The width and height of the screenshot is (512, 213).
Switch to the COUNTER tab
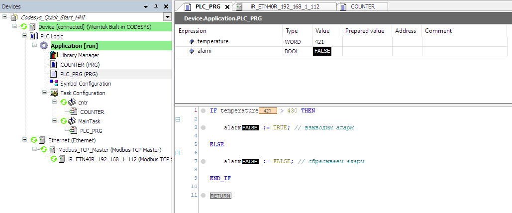tap(363, 6)
